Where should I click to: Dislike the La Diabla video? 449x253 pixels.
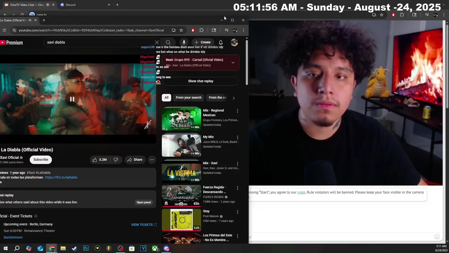[115, 160]
